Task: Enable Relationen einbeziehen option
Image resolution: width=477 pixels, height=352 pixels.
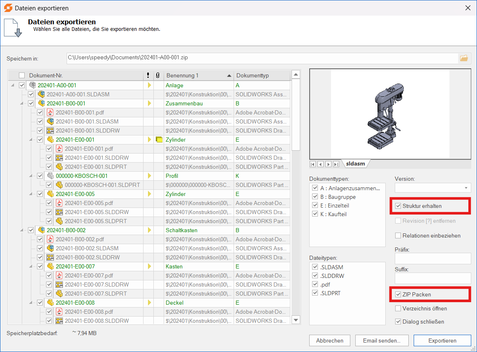Action: 398,236
